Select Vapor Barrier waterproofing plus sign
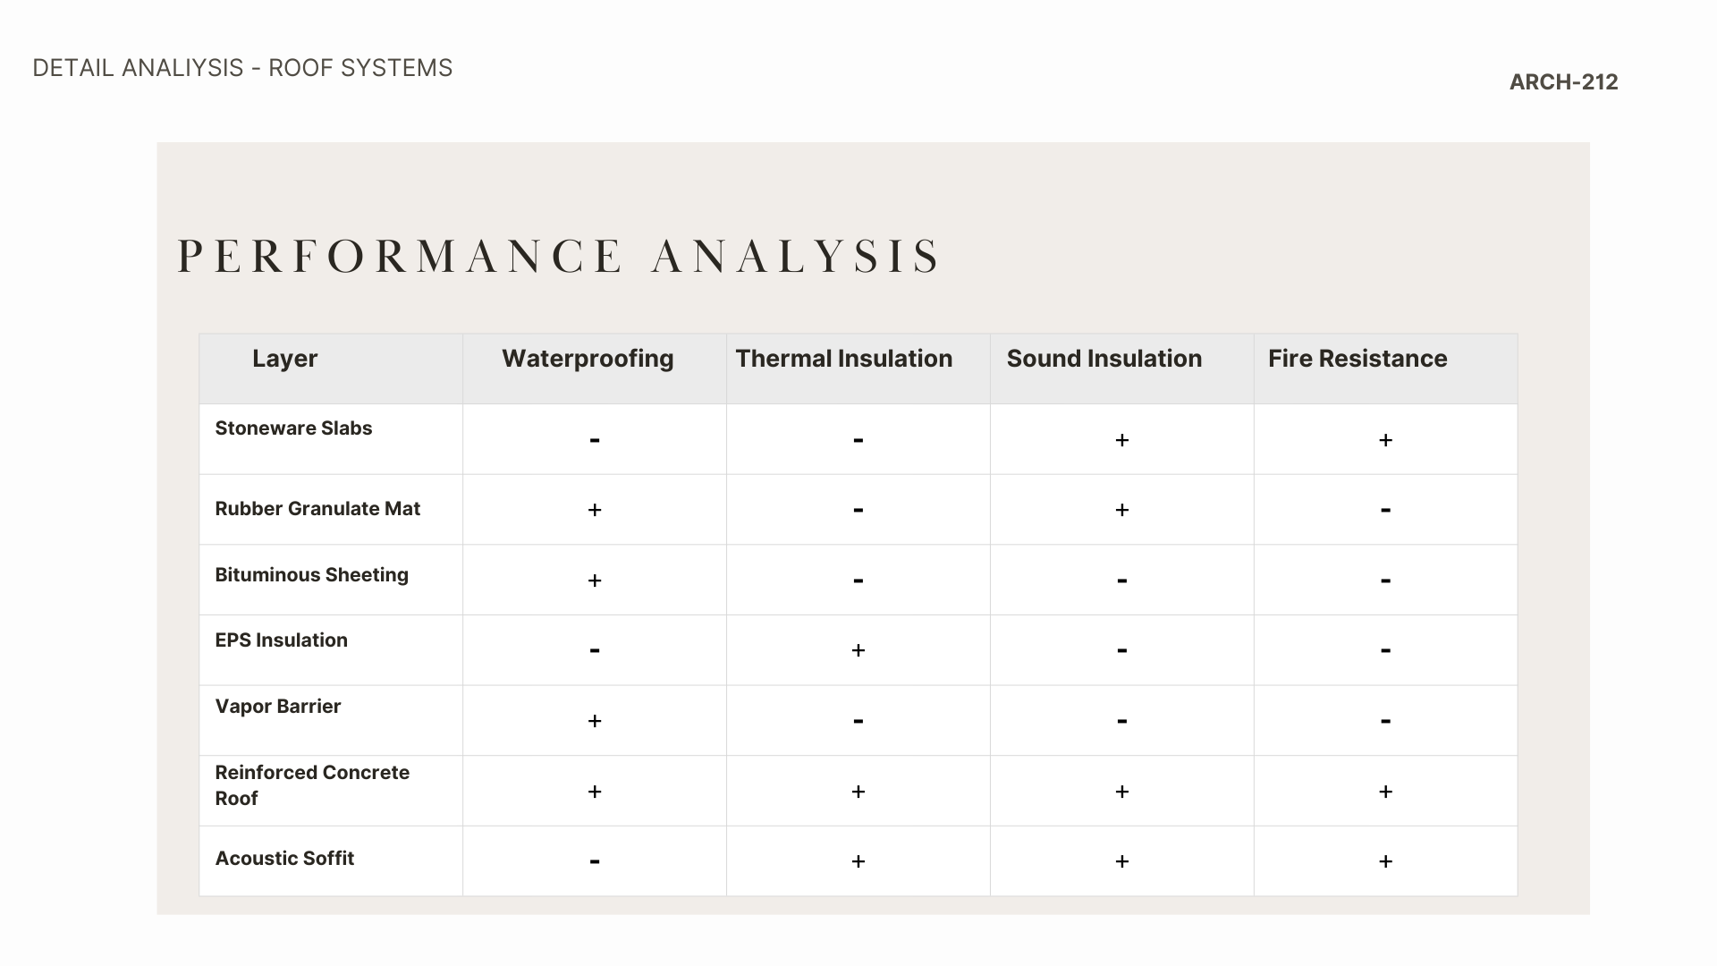1717x966 pixels. (595, 721)
